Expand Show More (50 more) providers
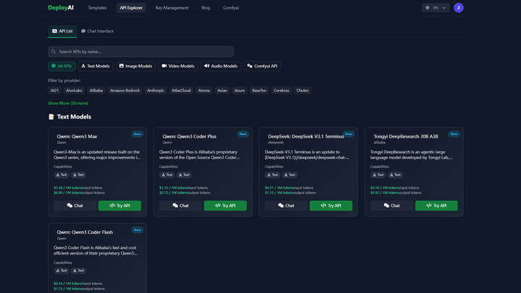This screenshot has width=521, height=293. coord(68,103)
